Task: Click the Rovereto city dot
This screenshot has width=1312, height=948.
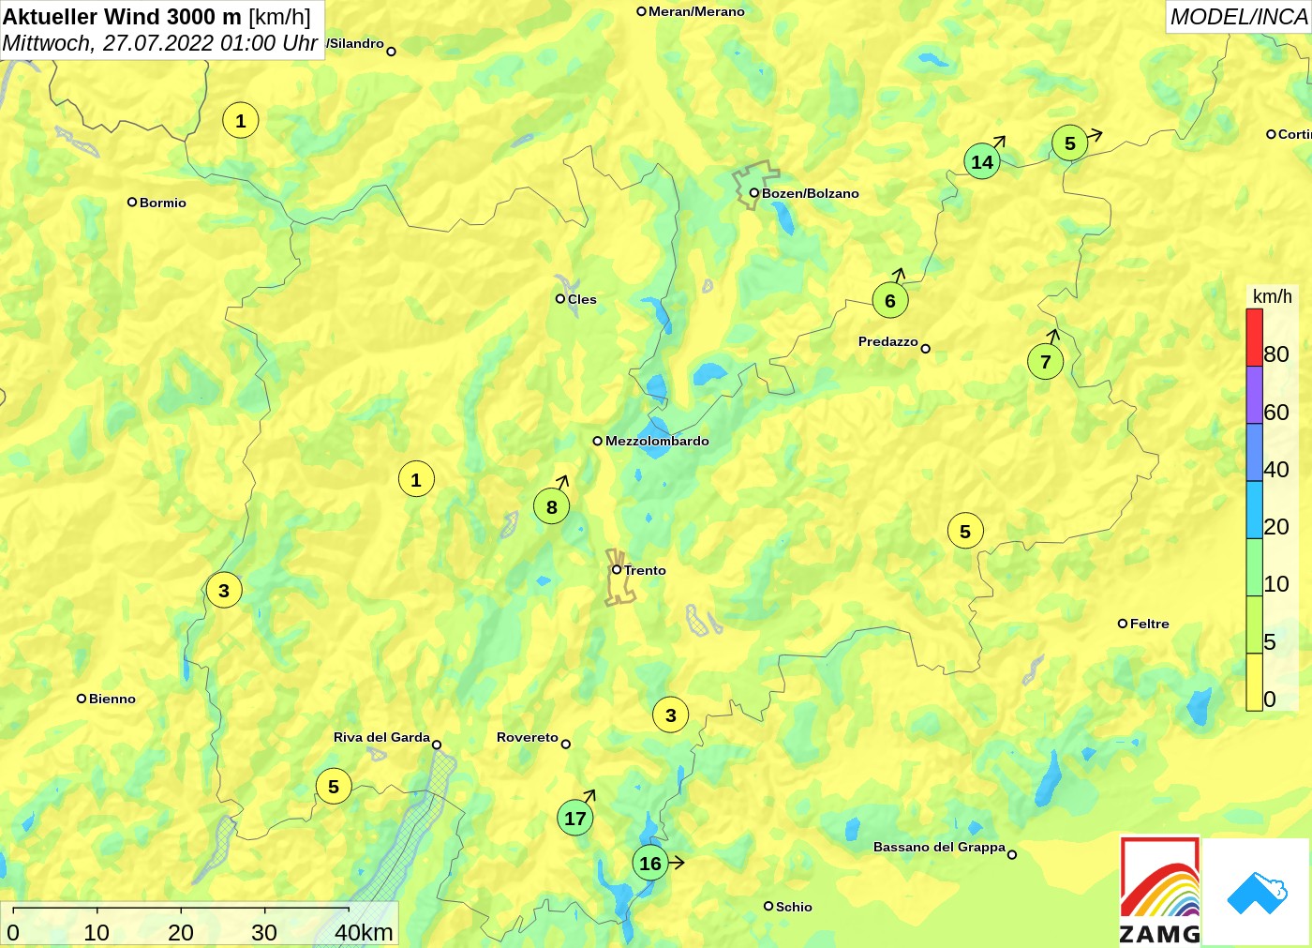Action: (x=565, y=745)
